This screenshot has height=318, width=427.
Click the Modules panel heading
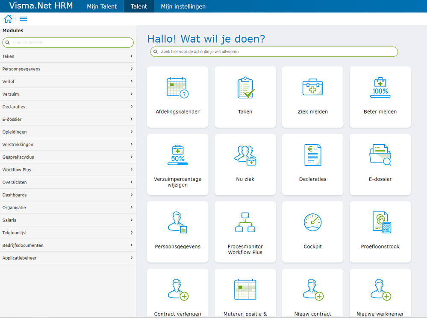point(13,30)
